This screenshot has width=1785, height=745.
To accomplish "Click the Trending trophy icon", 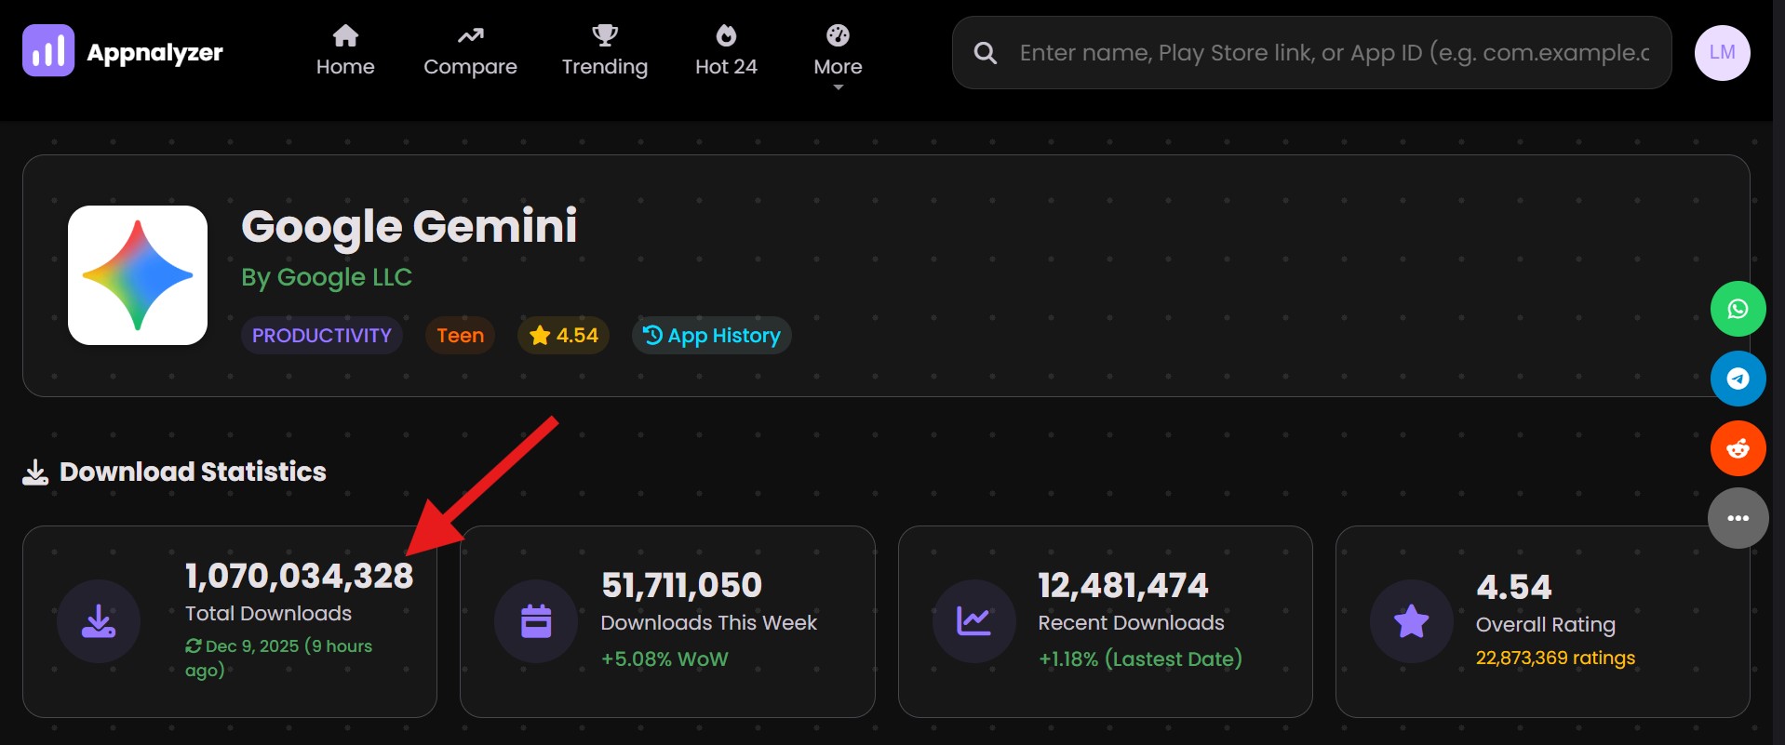I will [x=605, y=34].
